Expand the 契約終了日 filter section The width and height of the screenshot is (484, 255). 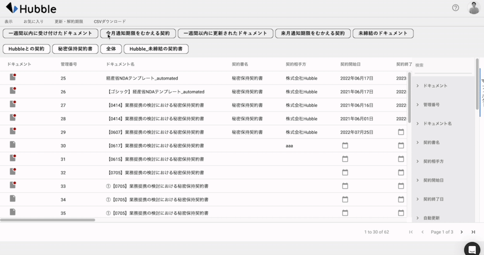(x=418, y=199)
